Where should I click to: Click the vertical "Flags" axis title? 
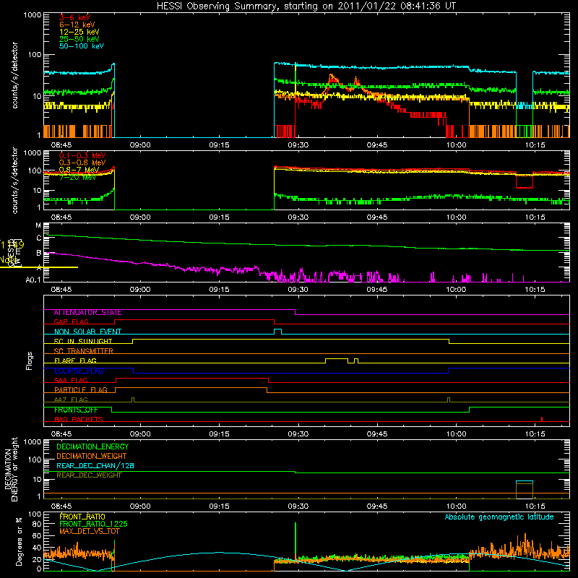[30, 361]
